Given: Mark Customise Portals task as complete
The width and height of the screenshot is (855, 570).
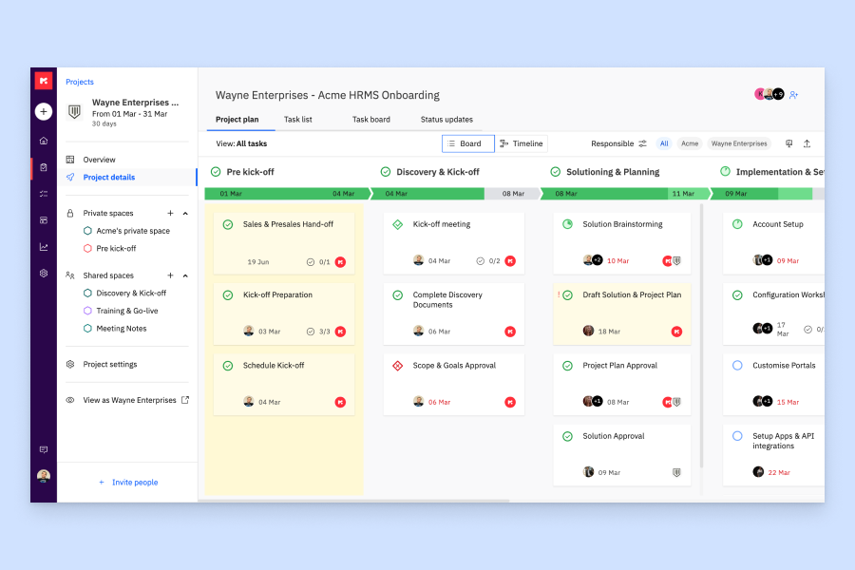Looking at the screenshot, I should pos(737,366).
